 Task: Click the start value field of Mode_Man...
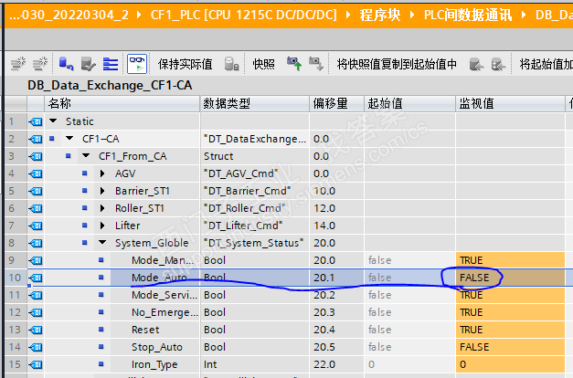point(409,260)
